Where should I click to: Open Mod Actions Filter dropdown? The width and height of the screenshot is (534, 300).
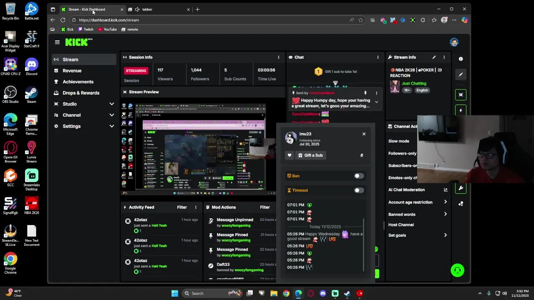pyautogui.click(x=265, y=207)
